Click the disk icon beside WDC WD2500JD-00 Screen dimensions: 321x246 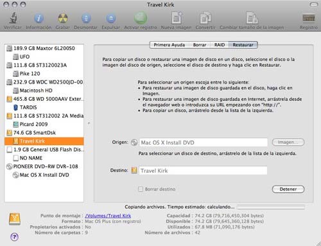tap(9, 82)
